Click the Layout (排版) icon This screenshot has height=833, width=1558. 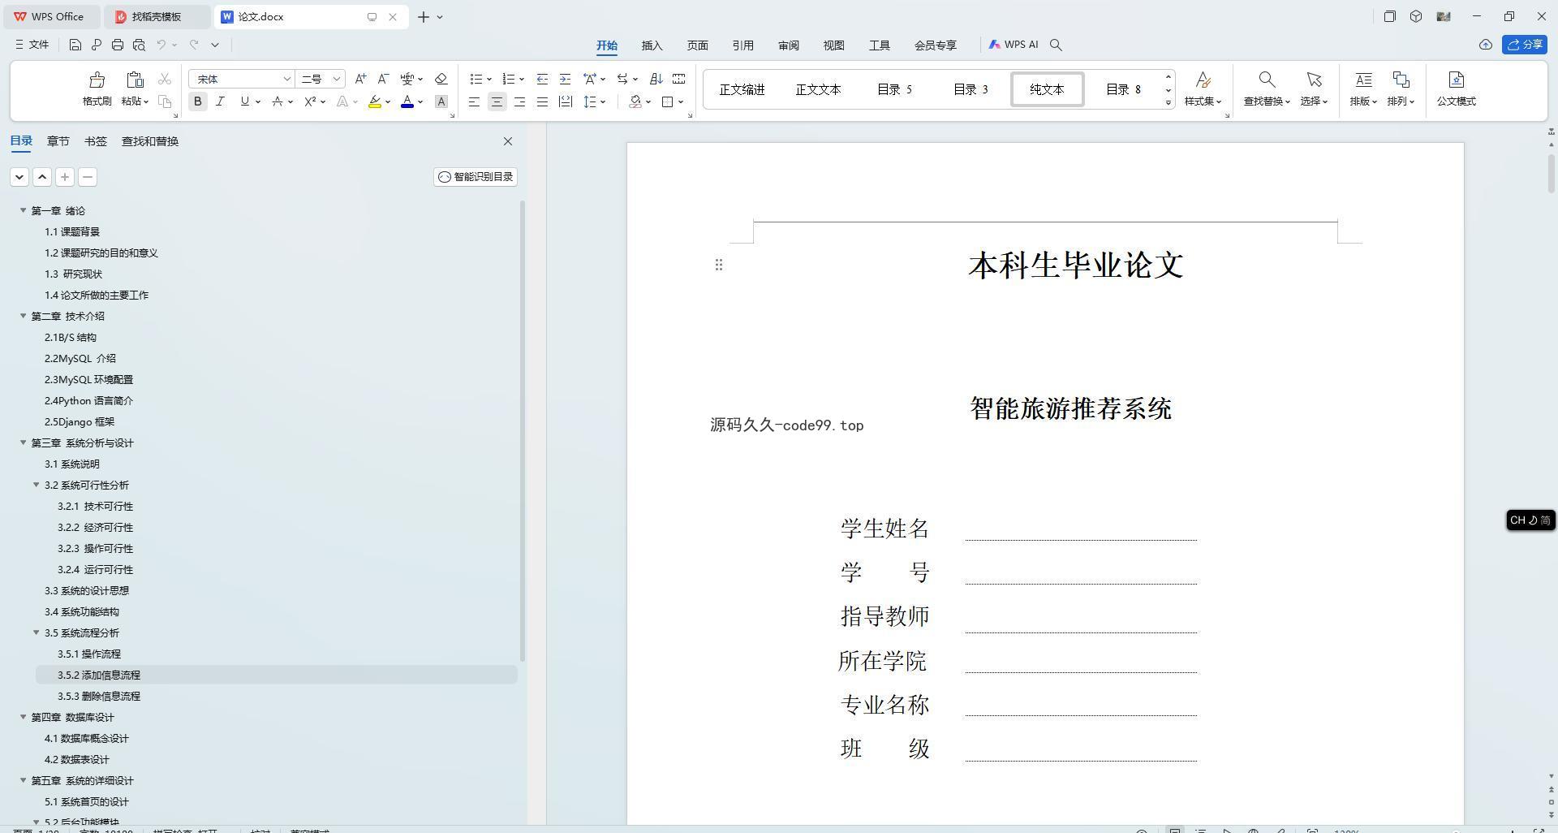(1363, 80)
